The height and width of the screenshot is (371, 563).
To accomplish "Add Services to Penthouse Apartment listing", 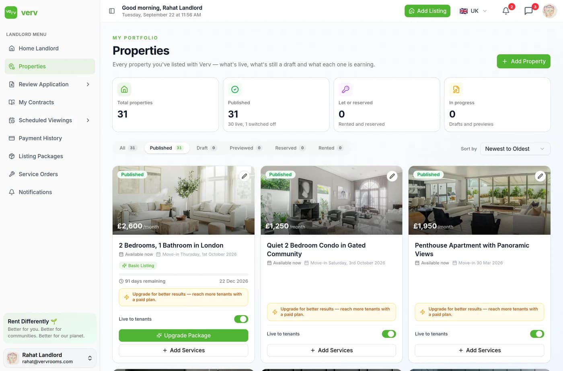I will pyautogui.click(x=479, y=350).
